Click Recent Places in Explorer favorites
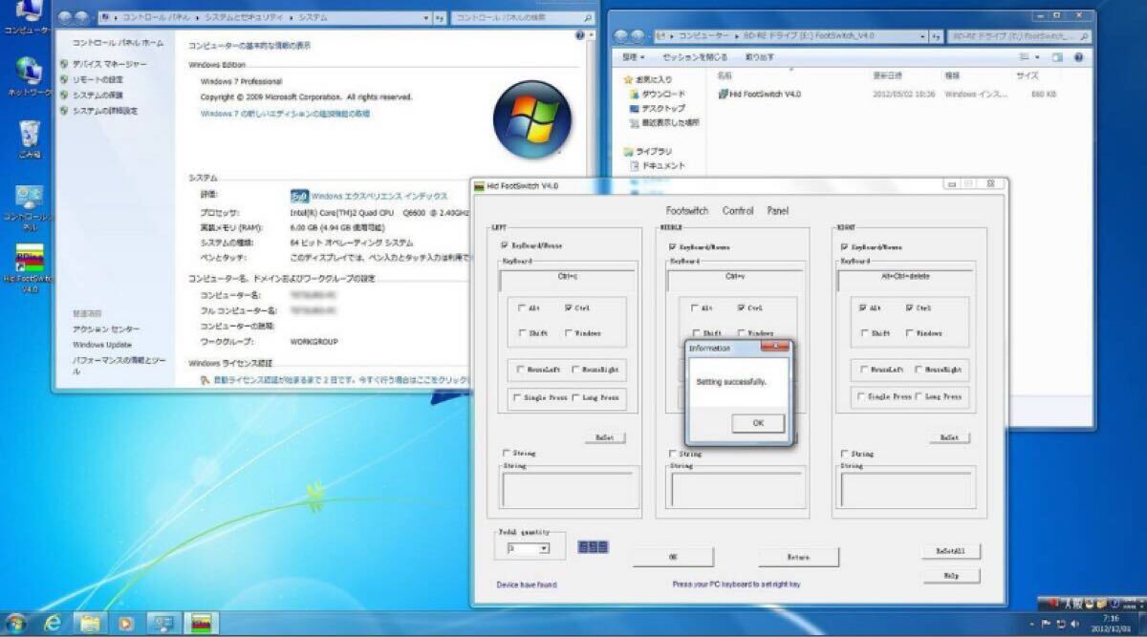This screenshot has width=1147, height=637. [663, 122]
